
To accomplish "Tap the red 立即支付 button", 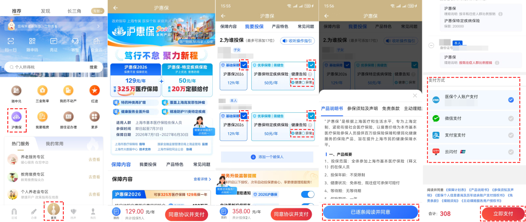I will point(503,214).
